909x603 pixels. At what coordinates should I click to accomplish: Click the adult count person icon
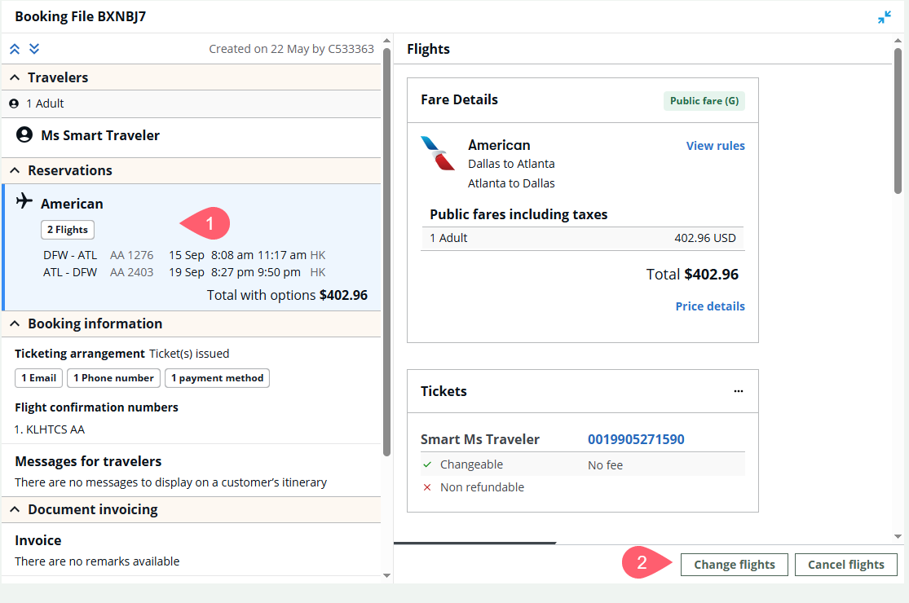coord(14,103)
